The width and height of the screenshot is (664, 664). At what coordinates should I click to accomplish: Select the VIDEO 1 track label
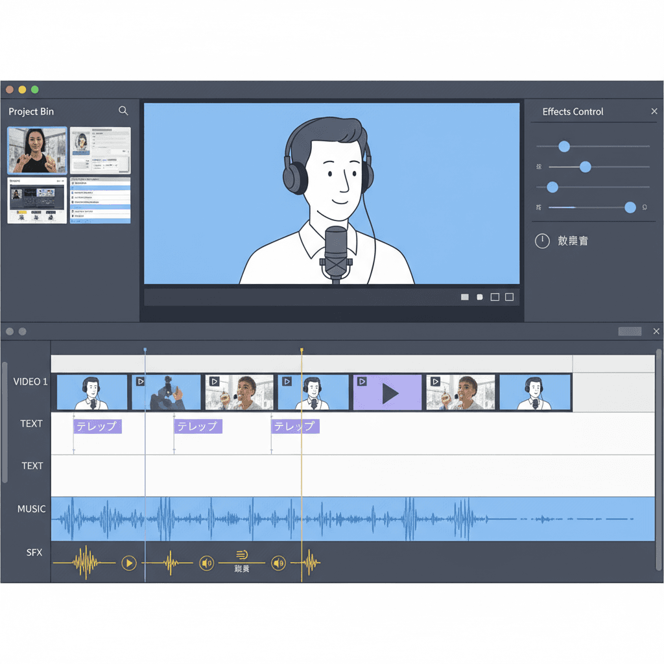click(30, 381)
